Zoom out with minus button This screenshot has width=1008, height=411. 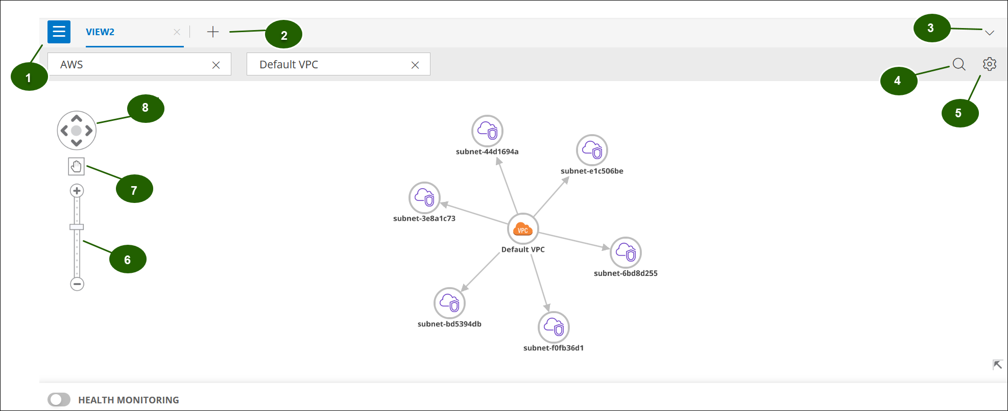77,284
